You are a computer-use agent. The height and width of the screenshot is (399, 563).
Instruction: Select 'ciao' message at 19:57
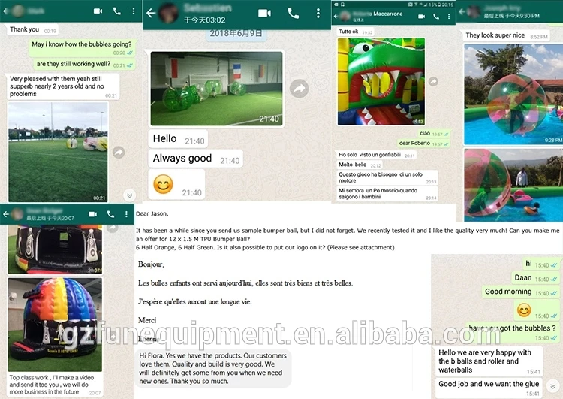click(434, 133)
